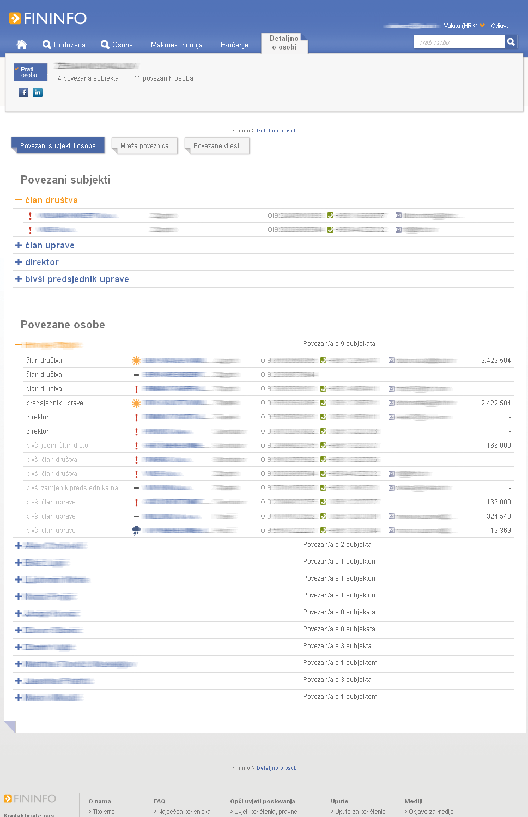Click the search magnifier button

pos(511,42)
